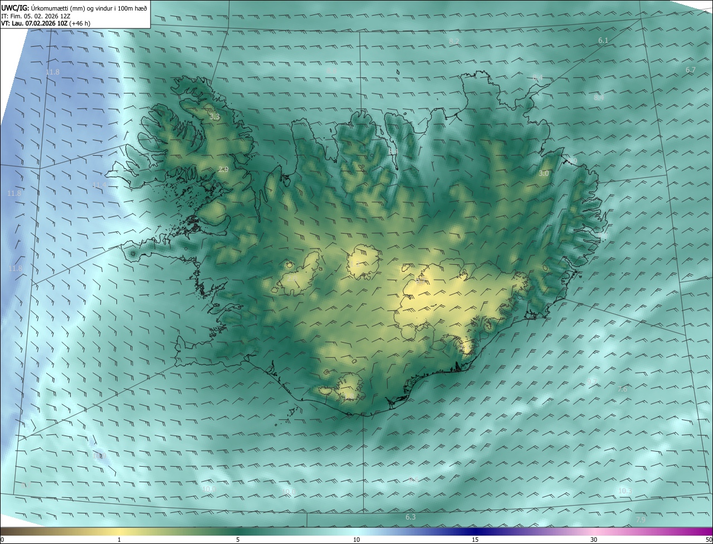The height and width of the screenshot is (544, 713).
Task: Click the color scale tick labeled 30
Action: (594, 540)
